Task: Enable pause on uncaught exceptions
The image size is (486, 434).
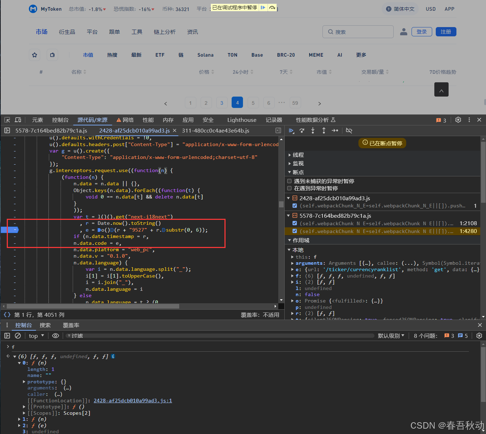Action: click(290, 181)
